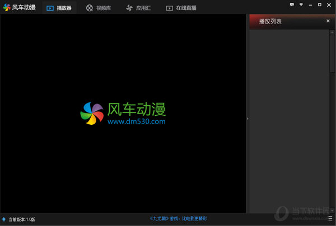The height and width of the screenshot is (226, 336).
Task: Open the title bar main menu dropdown icon
Action: coord(301,4)
